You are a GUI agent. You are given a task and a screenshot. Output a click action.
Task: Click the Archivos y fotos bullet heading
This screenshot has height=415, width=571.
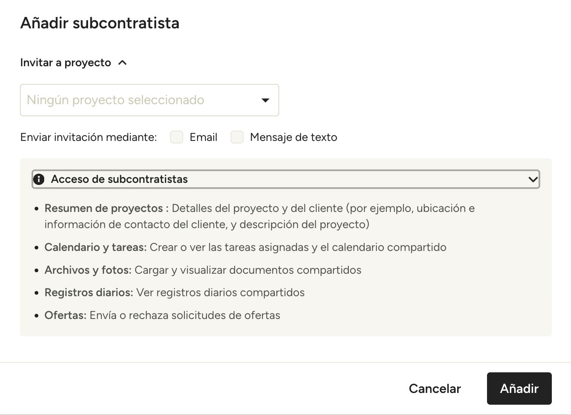point(88,270)
